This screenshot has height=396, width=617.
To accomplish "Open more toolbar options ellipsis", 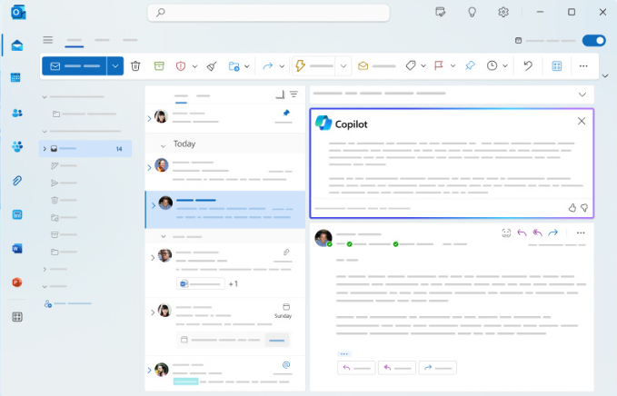I will pyautogui.click(x=583, y=66).
